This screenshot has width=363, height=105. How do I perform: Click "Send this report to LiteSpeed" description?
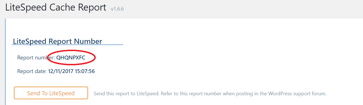point(126,94)
